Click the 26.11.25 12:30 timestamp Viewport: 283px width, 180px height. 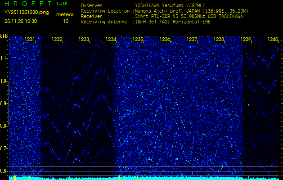pyautogui.click(x=21, y=21)
